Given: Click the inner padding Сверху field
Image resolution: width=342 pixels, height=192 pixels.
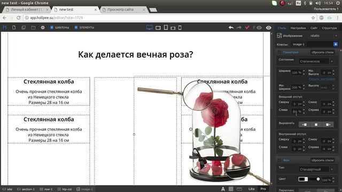Looking at the screenshot, I should (x=297, y=141).
